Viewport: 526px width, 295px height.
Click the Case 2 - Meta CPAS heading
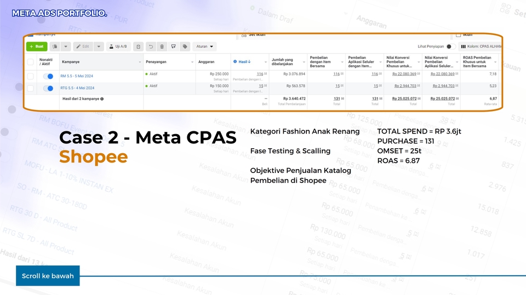148,137
